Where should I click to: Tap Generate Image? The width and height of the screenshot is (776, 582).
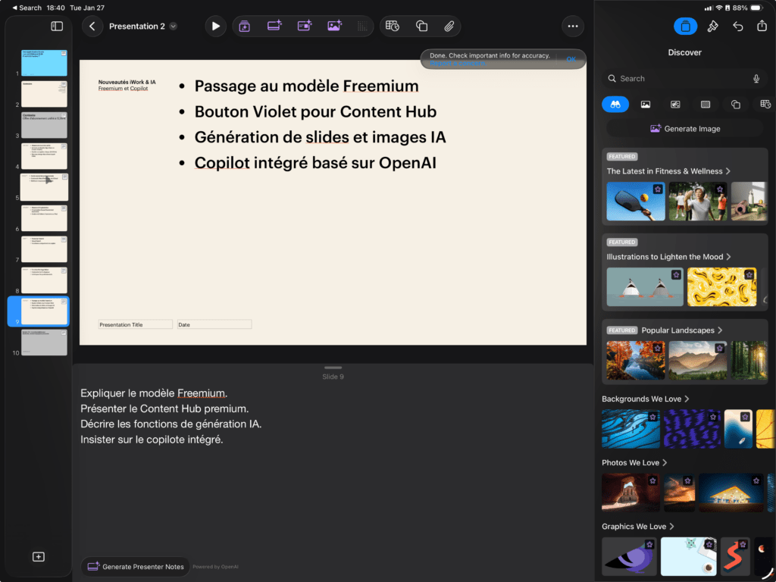coord(684,128)
